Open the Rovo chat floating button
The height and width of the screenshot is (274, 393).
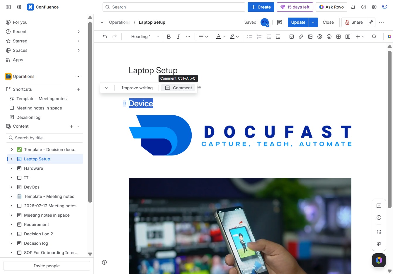click(x=379, y=260)
